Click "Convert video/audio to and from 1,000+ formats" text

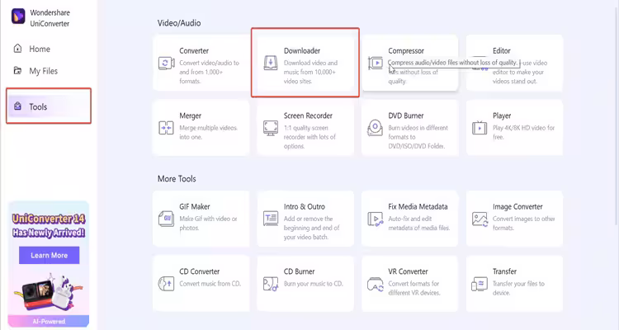pos(210,72)
